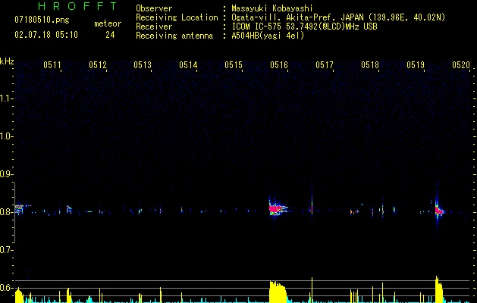Click observer name Masayuki Kobayashi
This screenshot has height=303, width=477.
click(x=272, y=8)
